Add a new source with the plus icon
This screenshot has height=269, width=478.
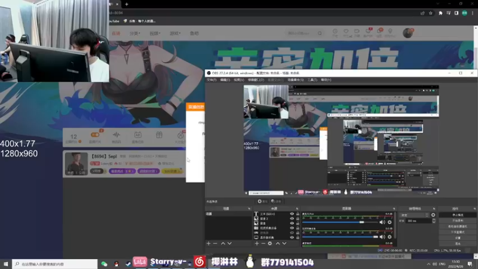[257, 243]
